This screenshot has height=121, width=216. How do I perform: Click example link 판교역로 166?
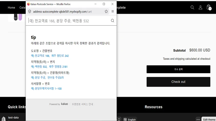point(42,56)
